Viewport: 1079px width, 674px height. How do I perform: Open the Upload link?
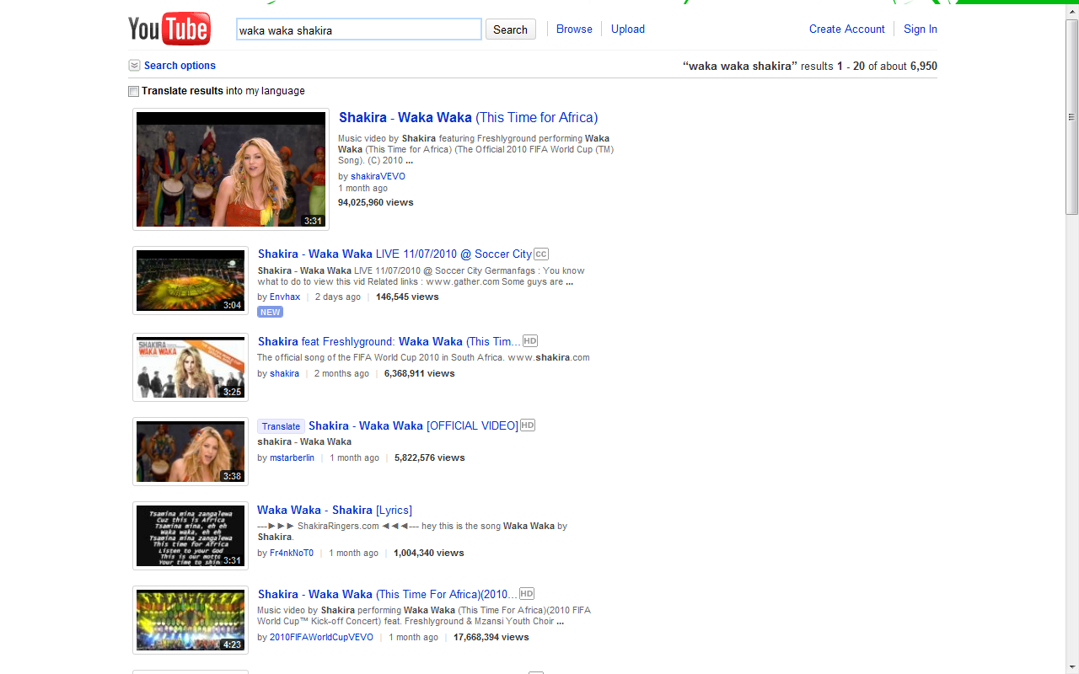(628, 29)
